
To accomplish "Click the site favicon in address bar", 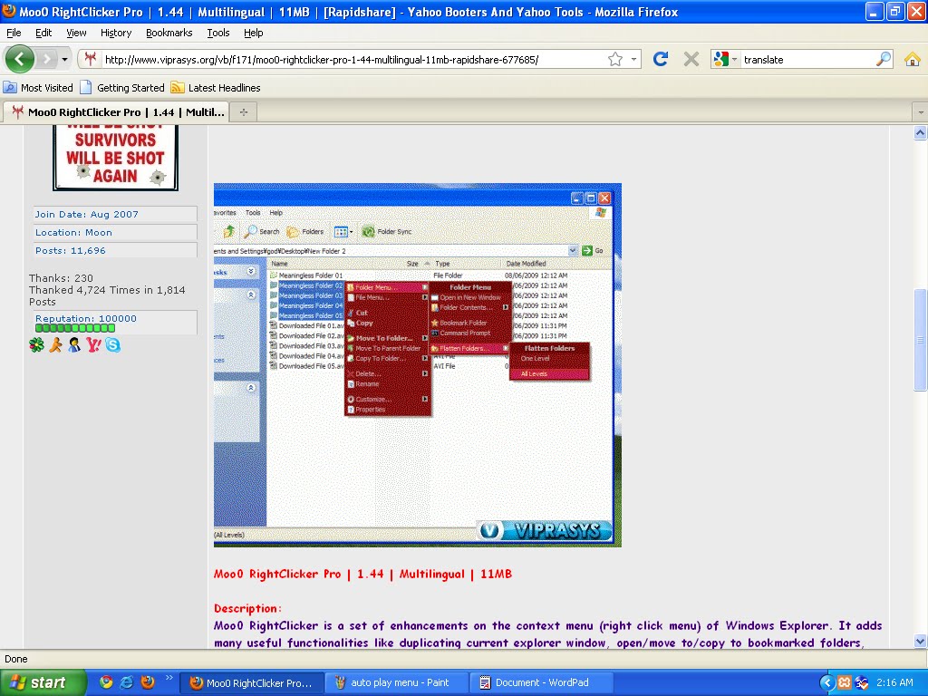I will coord(91,59).
